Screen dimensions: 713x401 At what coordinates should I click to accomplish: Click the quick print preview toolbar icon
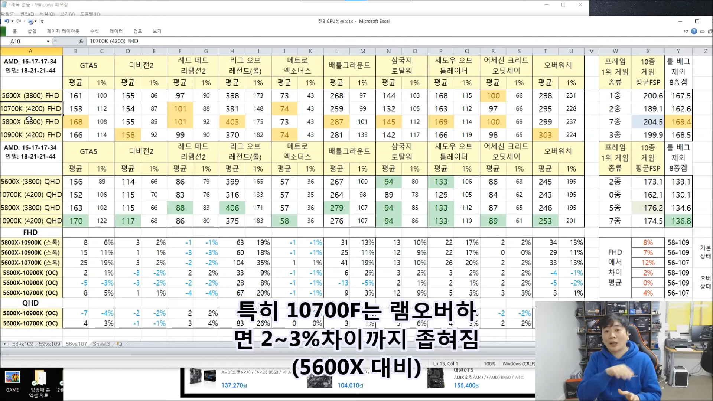[31, 22]
